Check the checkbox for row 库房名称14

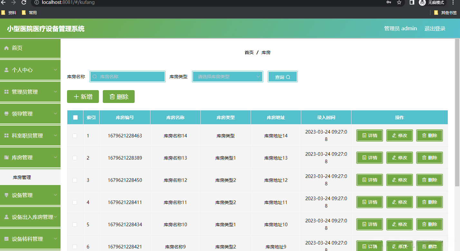pyautogui.click(x=75, y=136)
